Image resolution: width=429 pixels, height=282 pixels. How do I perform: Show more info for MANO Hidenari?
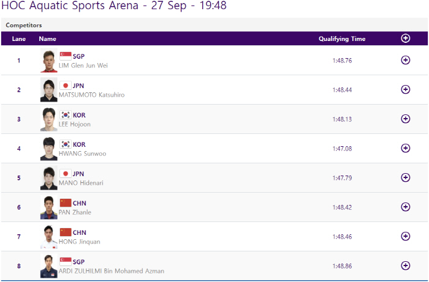[405, 177]
